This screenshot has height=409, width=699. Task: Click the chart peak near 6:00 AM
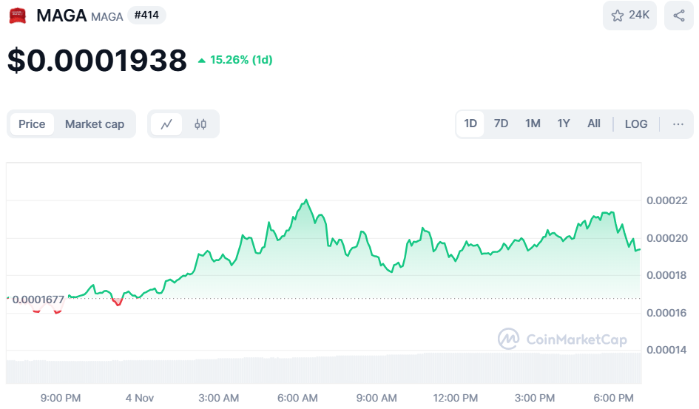(305, 200)
